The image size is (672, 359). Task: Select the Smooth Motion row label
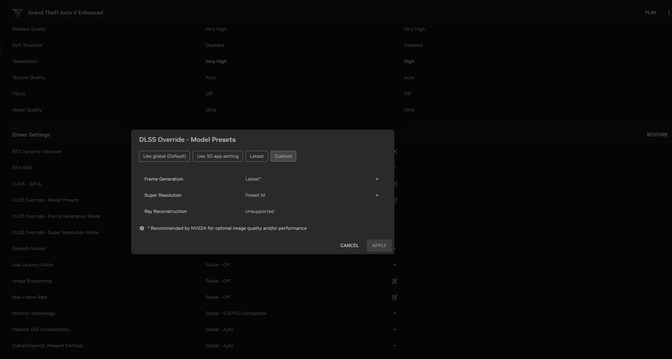tap(29, 248)
